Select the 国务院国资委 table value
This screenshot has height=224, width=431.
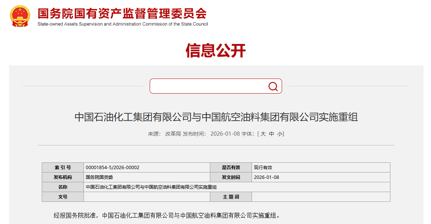(x=99, y=177)
